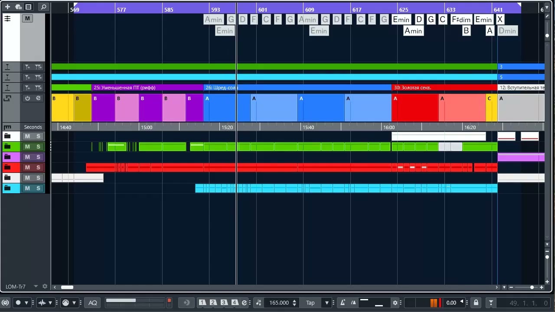Select marker '25: Уменьшенная ПТ (рифф)'
Image resolution: width=555 pixels, height=312 pixels.
point(147,88)
